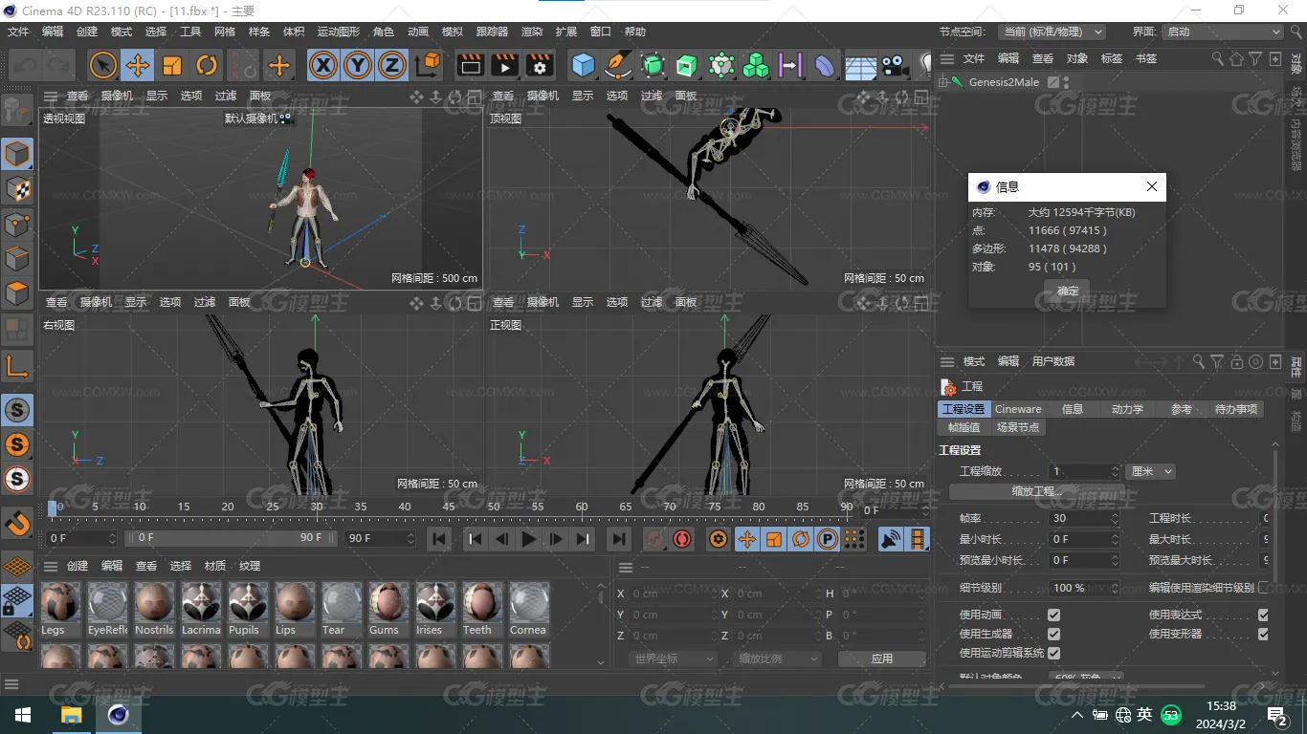Open the 运动图形 menu
The width and height of the screenshot is (1307, 734).
click(339, 32)
